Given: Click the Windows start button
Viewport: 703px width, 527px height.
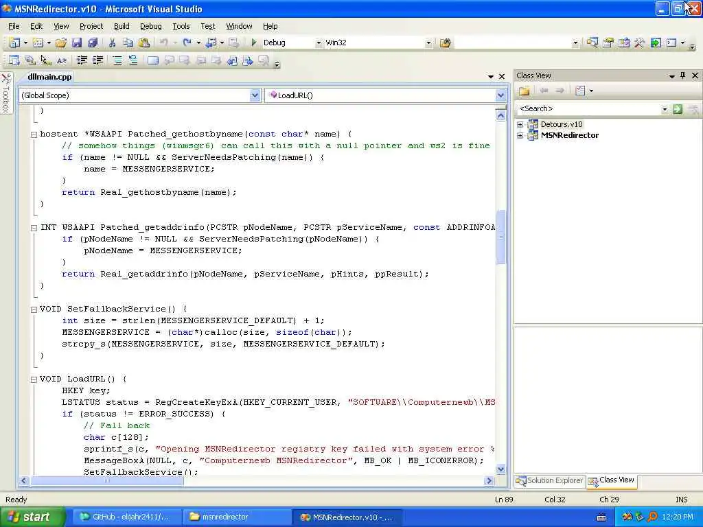Looking at the screenshot, I should pyautogui.click(x=32, y=517).
